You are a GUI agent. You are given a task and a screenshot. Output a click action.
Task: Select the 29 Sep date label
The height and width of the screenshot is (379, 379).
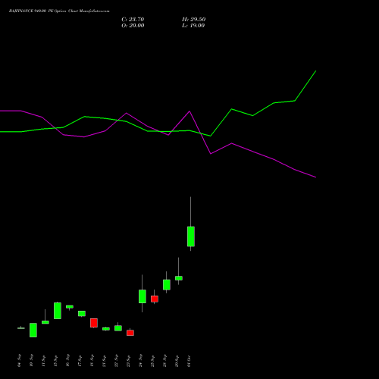177,361
